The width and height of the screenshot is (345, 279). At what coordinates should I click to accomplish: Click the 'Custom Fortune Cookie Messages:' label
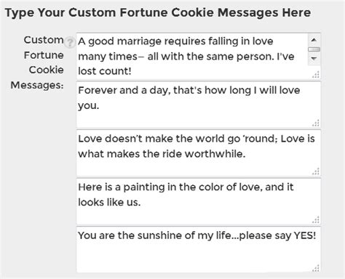point(37,62)
